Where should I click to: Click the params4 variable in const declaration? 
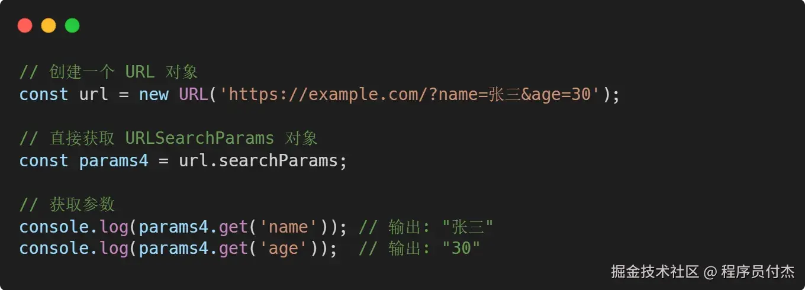coord(114,160)
